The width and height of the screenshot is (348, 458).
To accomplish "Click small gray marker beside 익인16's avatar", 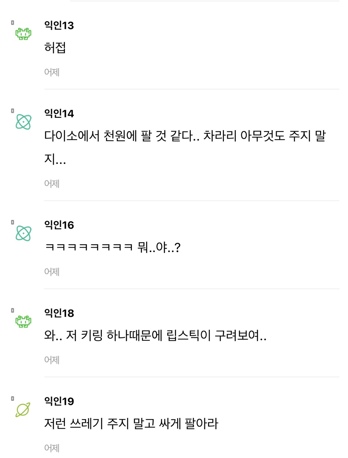I will pos(13,222).
